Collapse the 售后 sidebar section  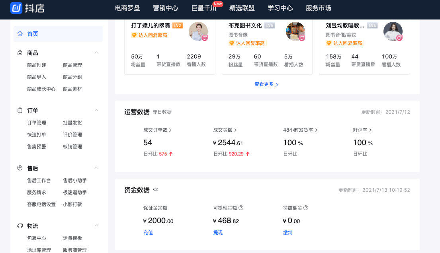coord(96,168)
